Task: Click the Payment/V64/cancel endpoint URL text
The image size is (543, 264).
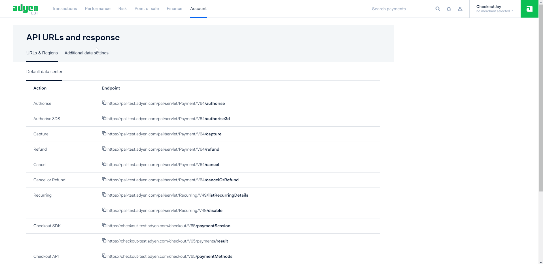Action: click(163, 165)
